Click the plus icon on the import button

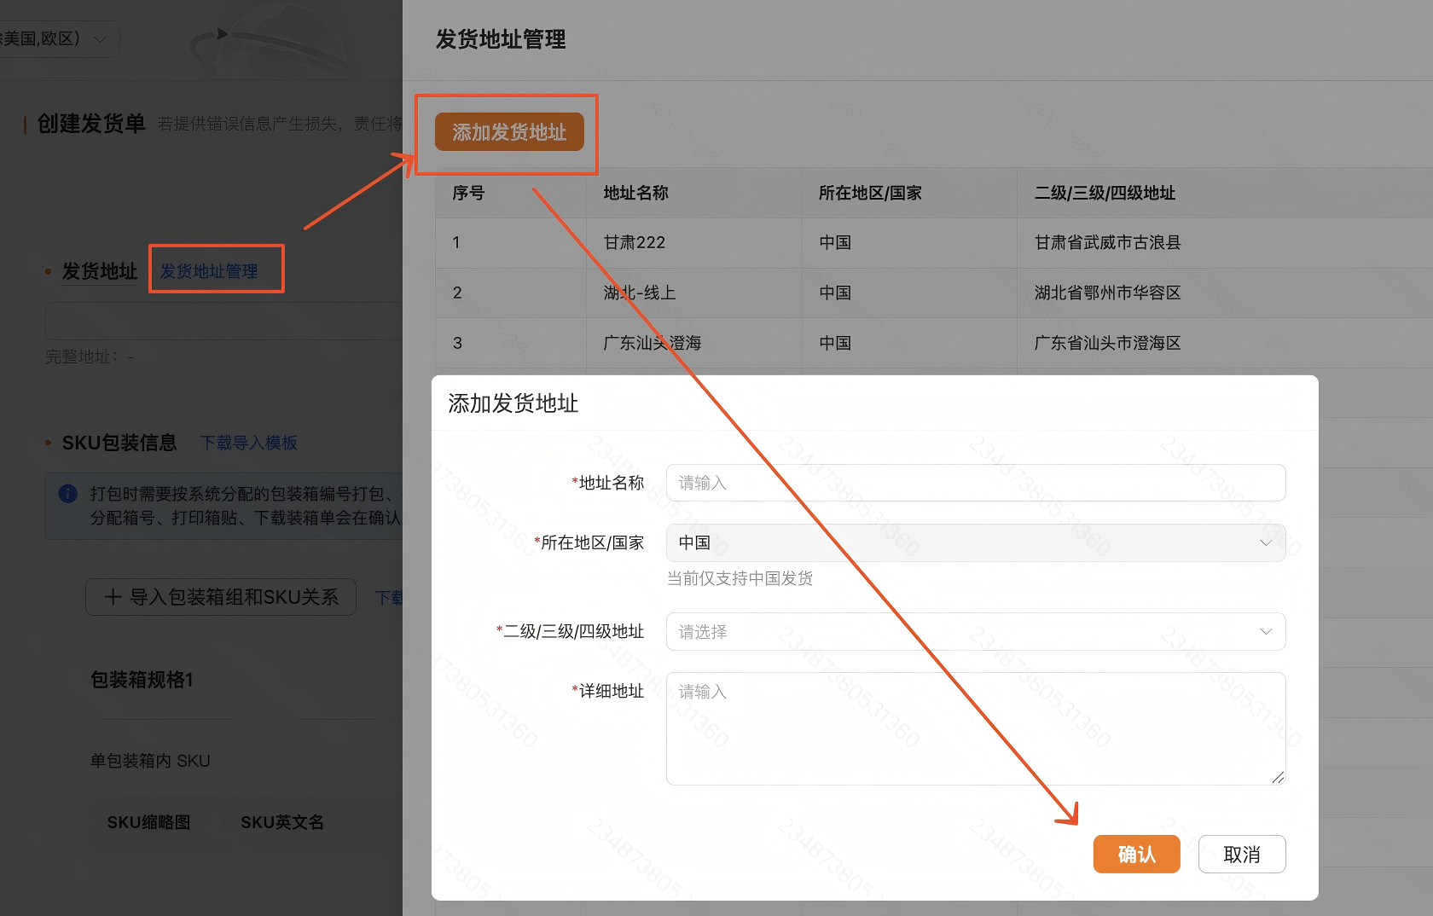tap(113, 597)
